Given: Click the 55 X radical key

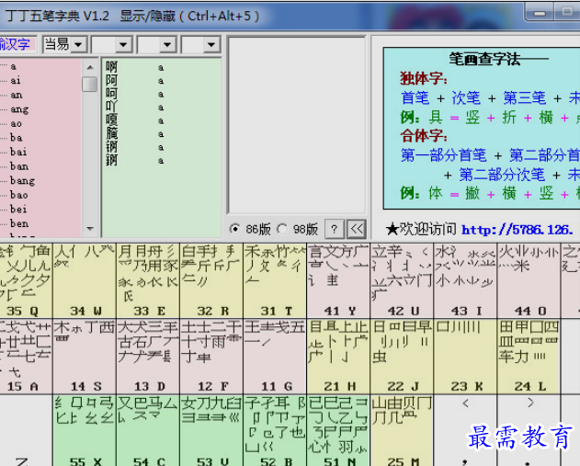Looking at the screenshot, I should (85, 430).
